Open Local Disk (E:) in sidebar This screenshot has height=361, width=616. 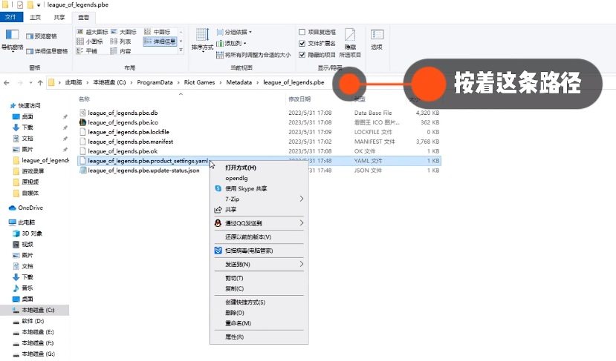pyautogui.click(x=33, y=332)
